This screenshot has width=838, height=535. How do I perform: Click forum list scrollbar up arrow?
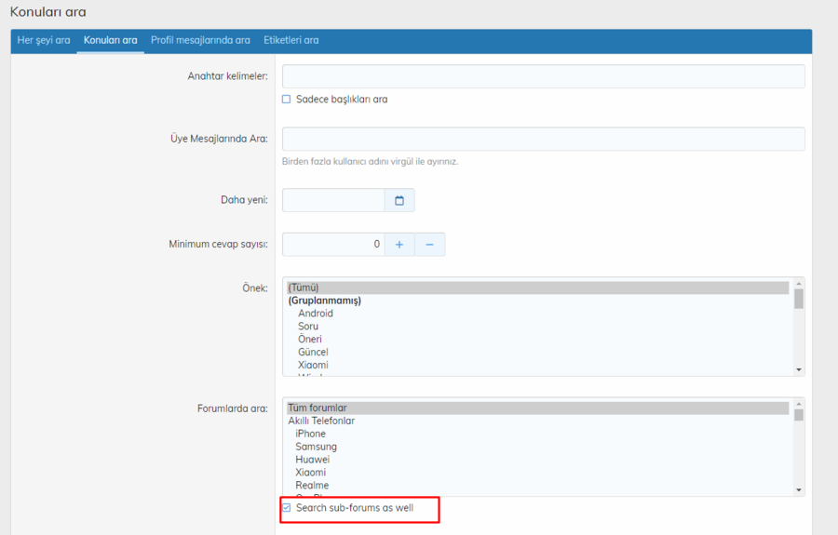(x=799, y=404)
